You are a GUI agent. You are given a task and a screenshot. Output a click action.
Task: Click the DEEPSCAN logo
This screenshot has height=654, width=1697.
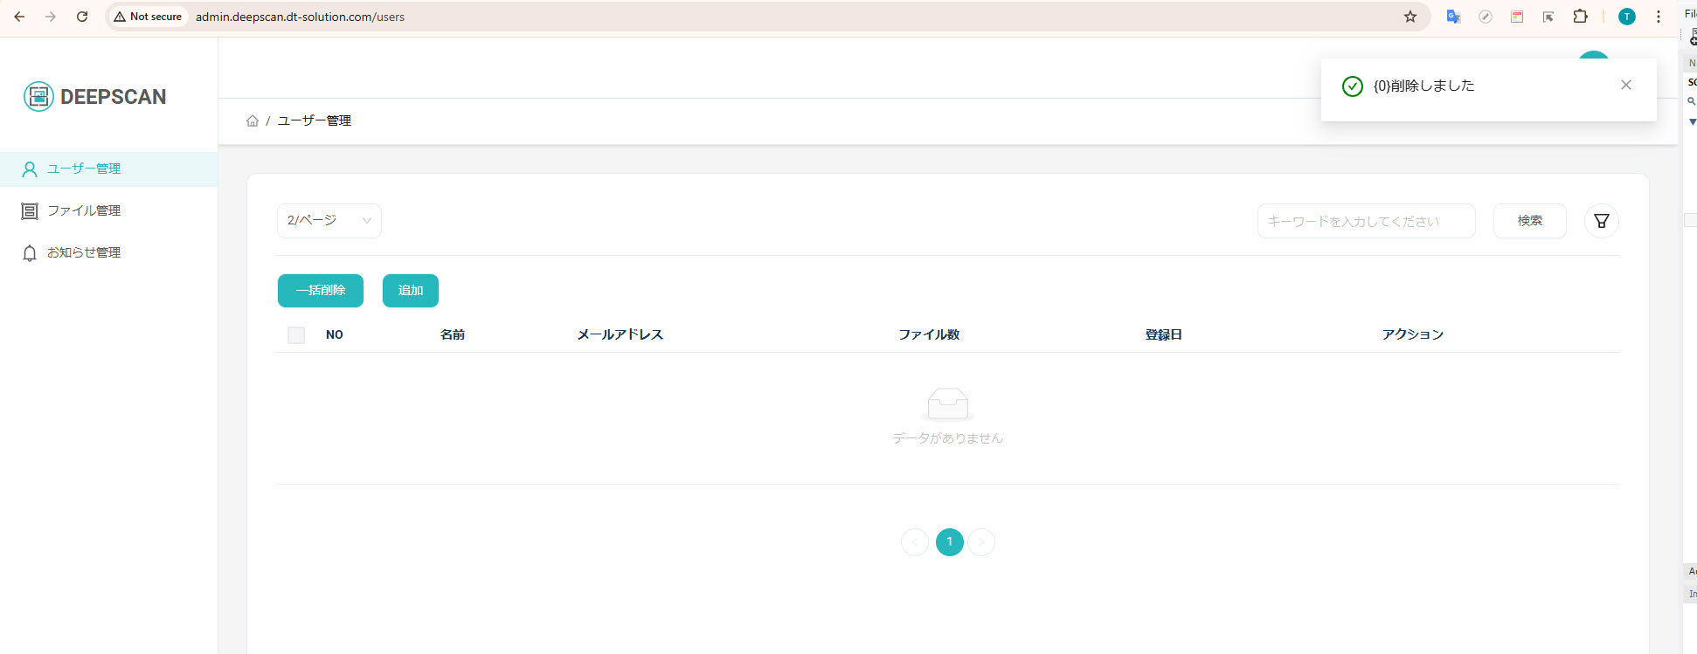(95, 97)
